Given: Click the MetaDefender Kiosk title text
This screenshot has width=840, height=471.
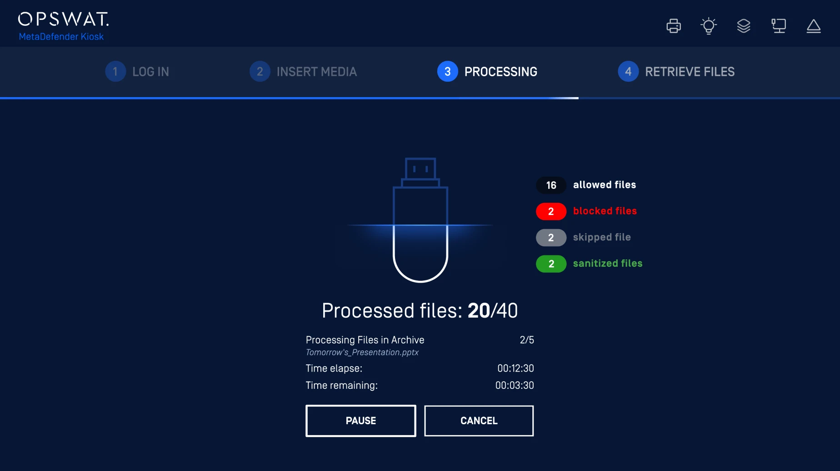Looking at the screenshot, I should (61, 37).
